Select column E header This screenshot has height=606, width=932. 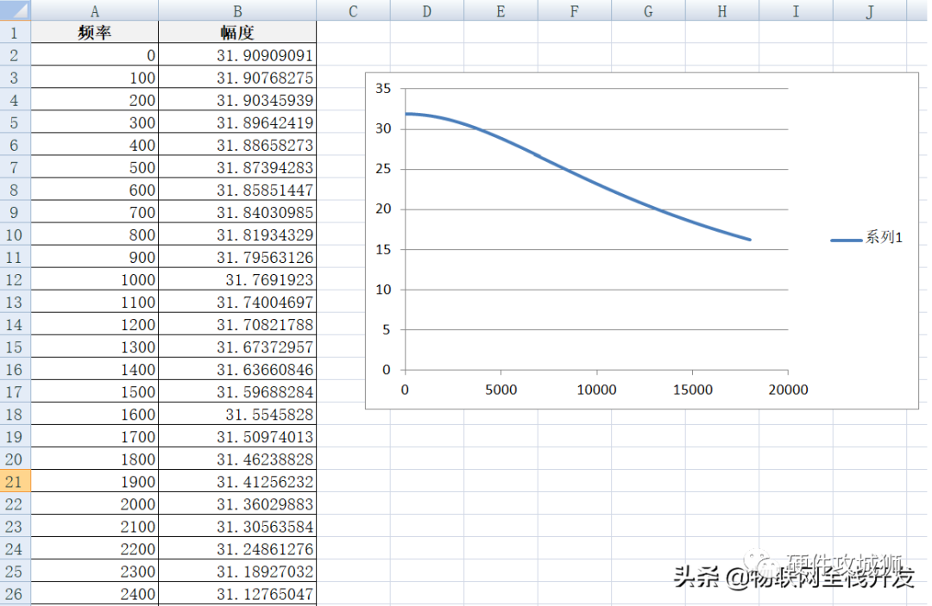[x=501, y=10]
